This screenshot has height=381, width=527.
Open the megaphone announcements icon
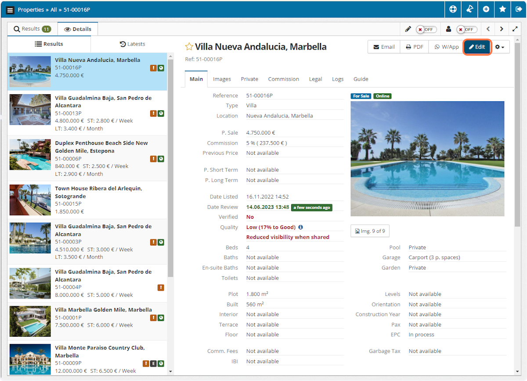(469, 9)
